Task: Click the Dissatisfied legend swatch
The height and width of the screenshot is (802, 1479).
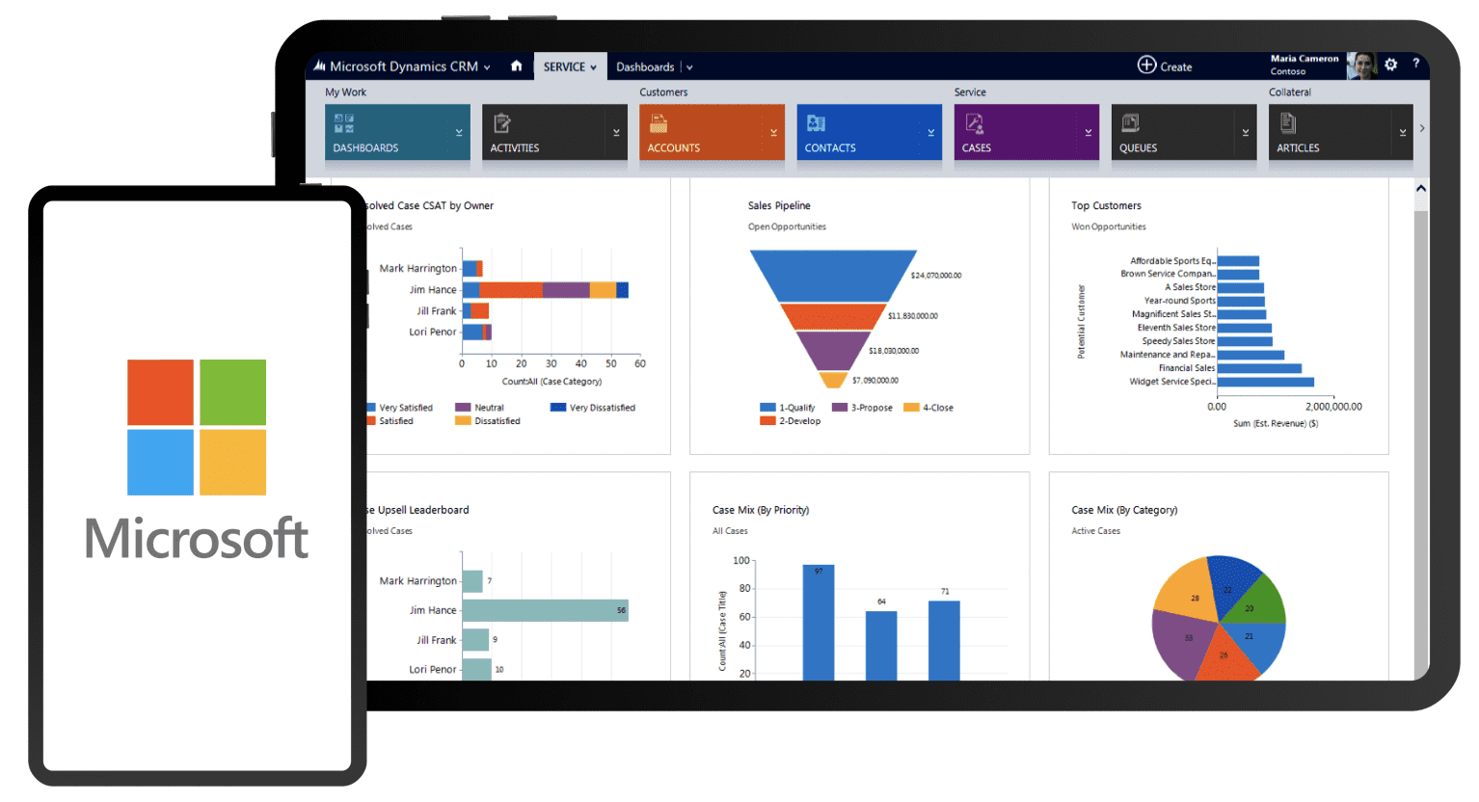Action: (x=463, y=421)
